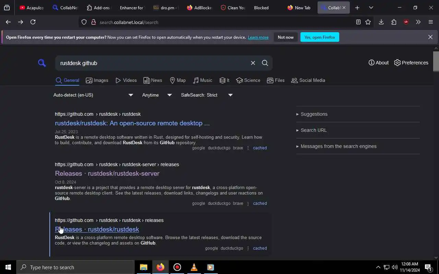Toggle reader view icon in address bar
Image resolution: width=439 pixels, height=274 pixels.
tap(358, 22)
